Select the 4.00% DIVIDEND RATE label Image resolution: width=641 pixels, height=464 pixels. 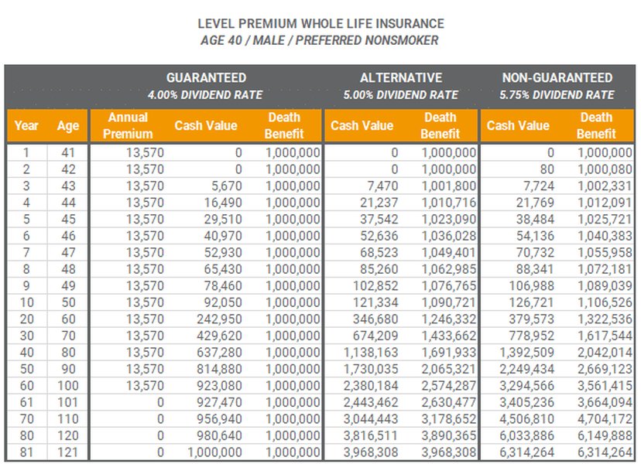click(205, 94)
